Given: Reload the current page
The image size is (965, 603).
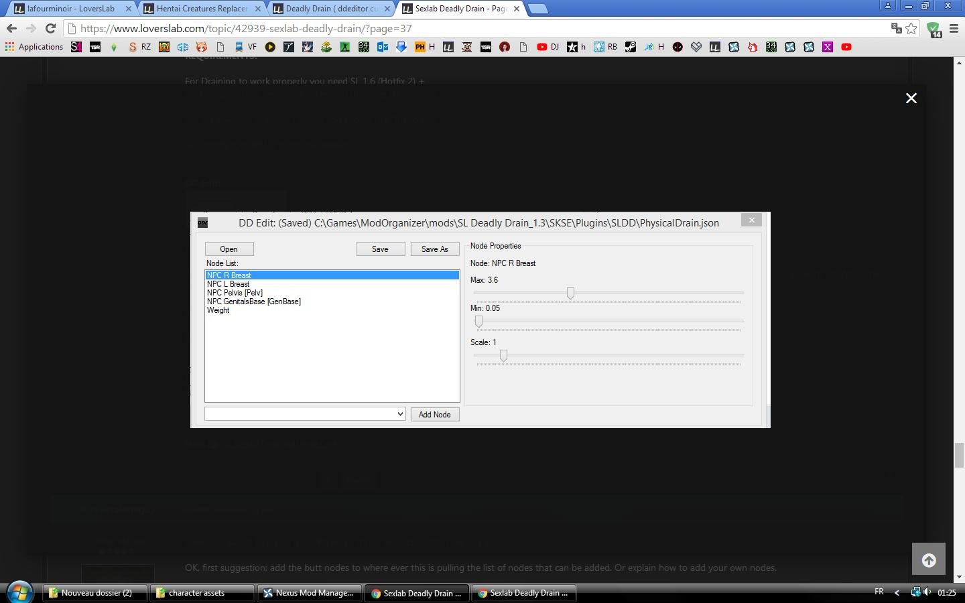Looking at the screenshot, I should [50, 28].
